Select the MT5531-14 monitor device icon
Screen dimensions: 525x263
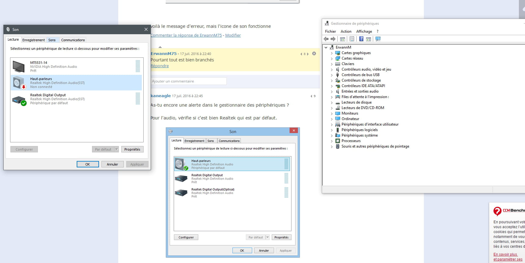pos(19,67)
